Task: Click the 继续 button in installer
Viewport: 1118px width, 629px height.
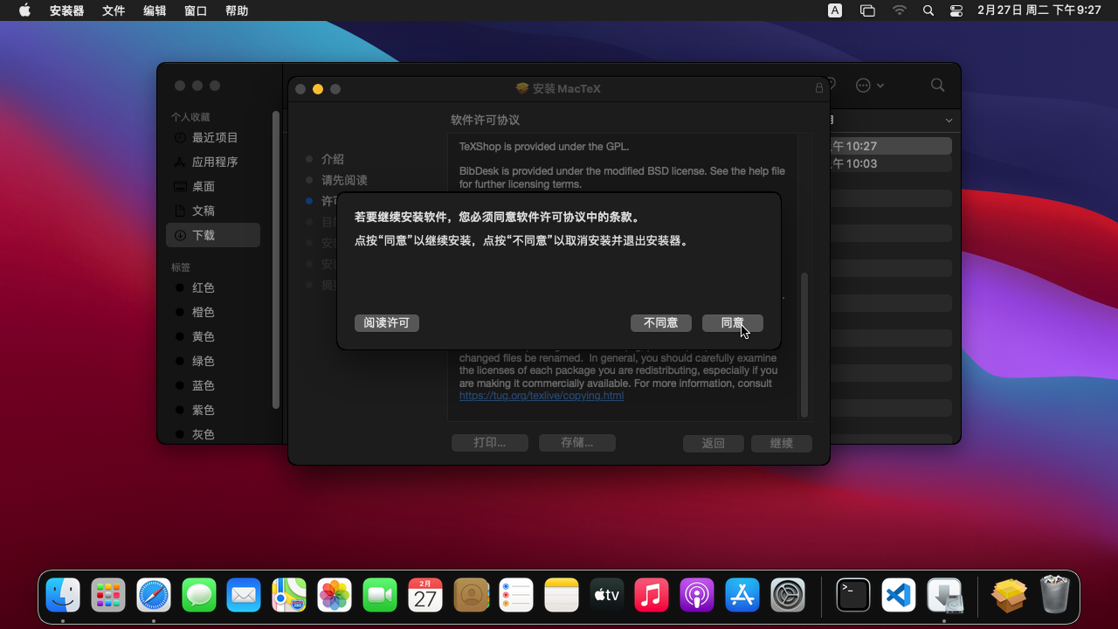Action: click(x=782, y=444)
